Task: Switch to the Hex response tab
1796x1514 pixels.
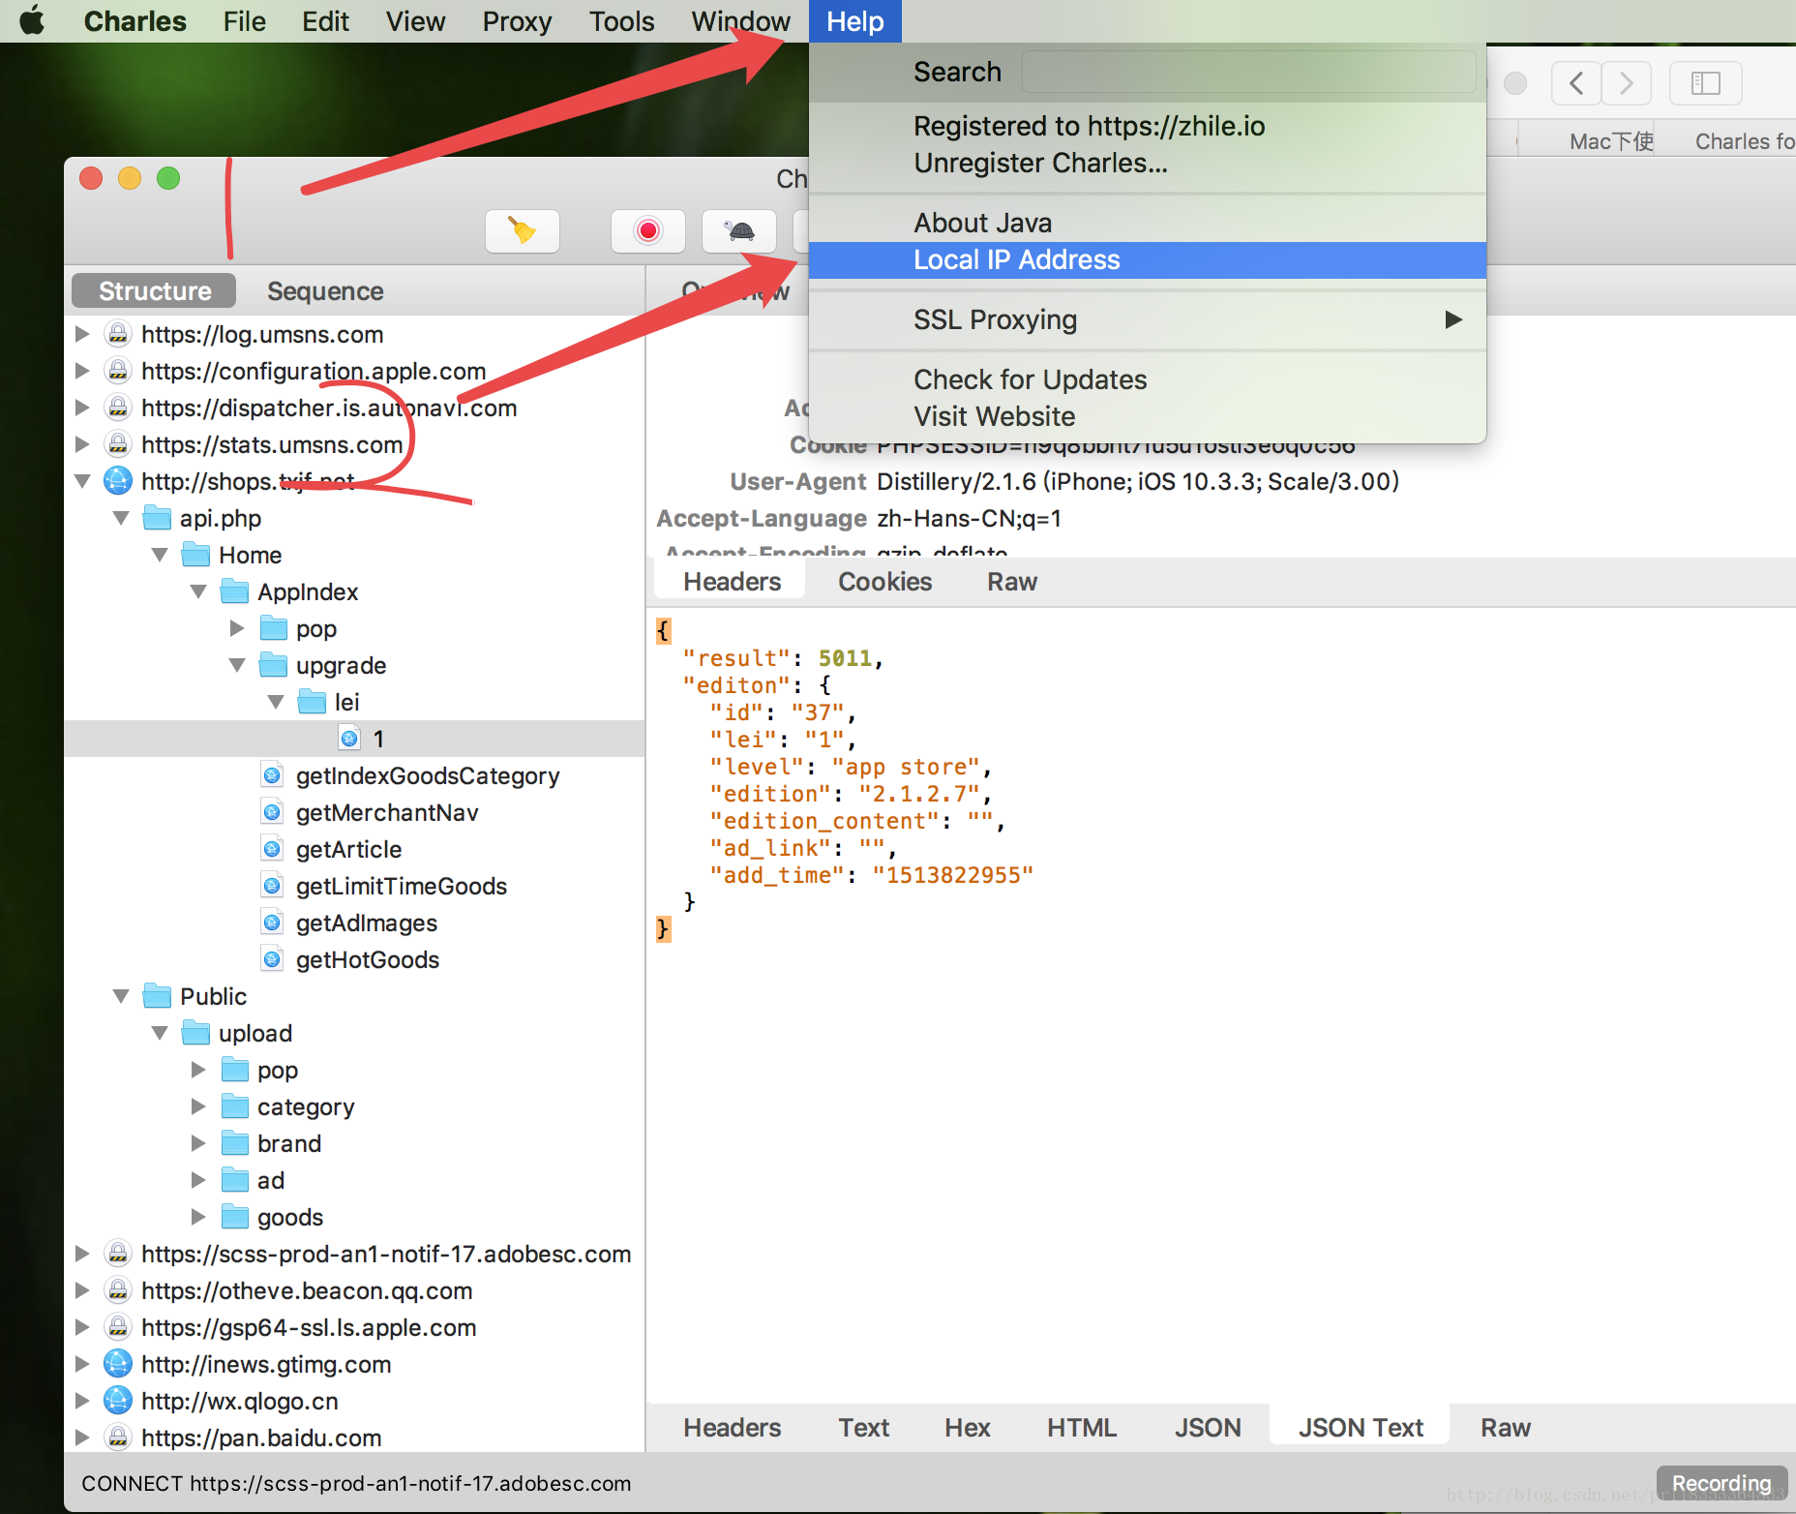Action: pos(967,1428)
